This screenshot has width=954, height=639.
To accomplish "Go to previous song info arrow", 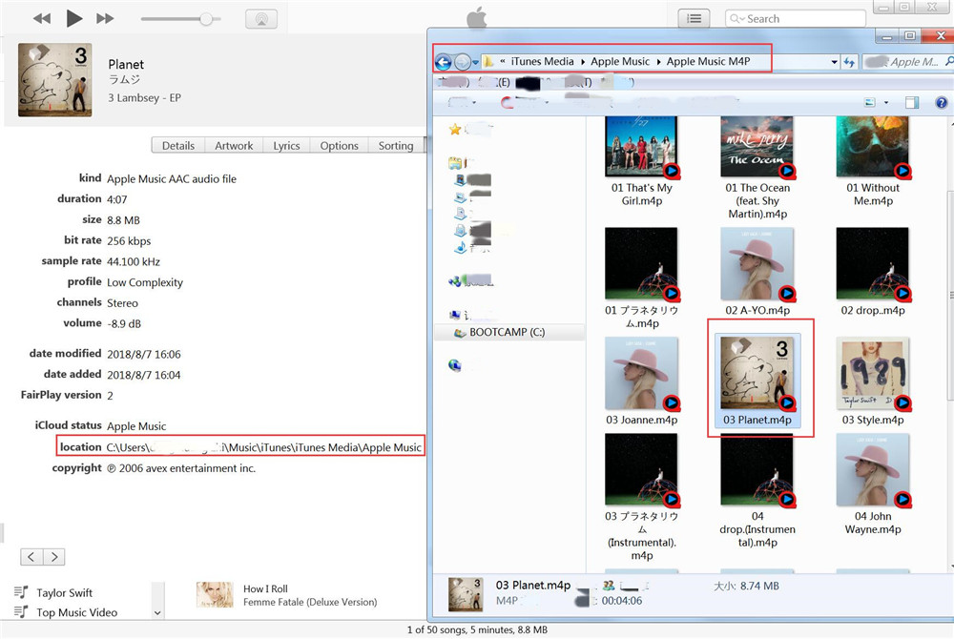I will 31,556.
